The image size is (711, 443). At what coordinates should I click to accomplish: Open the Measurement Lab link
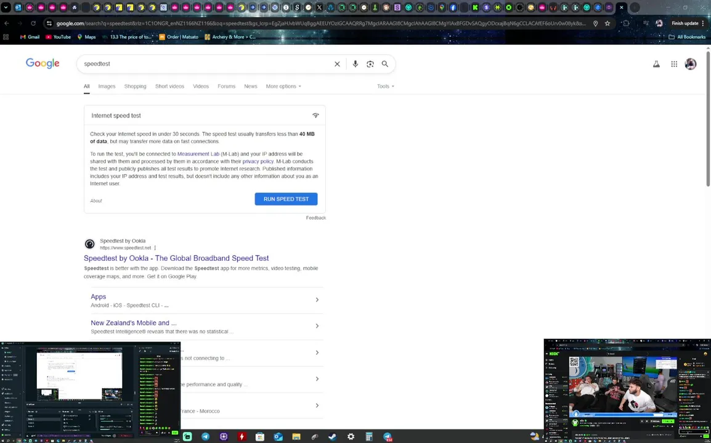click(198, 154)
